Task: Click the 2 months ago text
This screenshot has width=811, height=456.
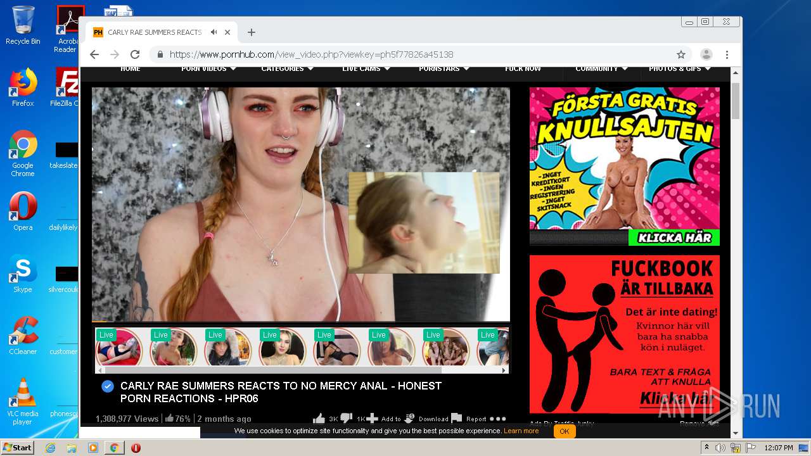Action: click(224, 419)
